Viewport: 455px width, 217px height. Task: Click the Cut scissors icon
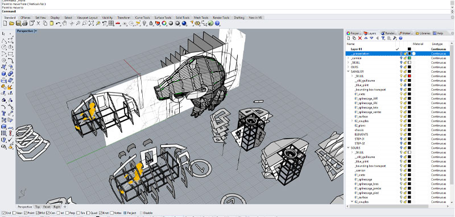[38, 23]
